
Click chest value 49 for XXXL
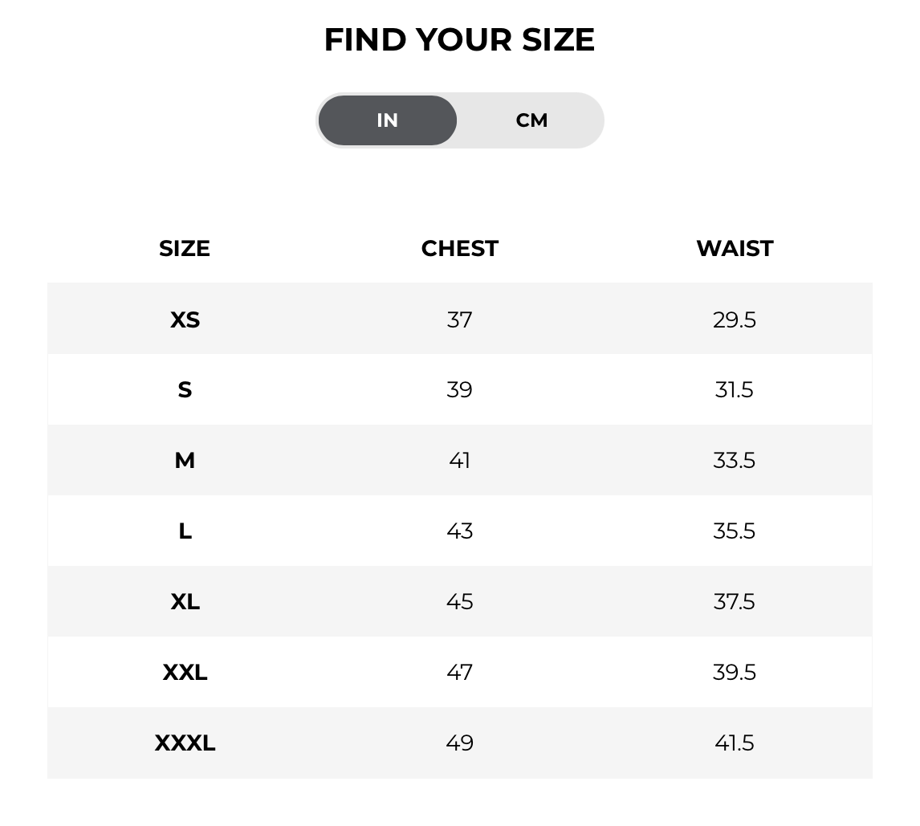coord(459,743)
